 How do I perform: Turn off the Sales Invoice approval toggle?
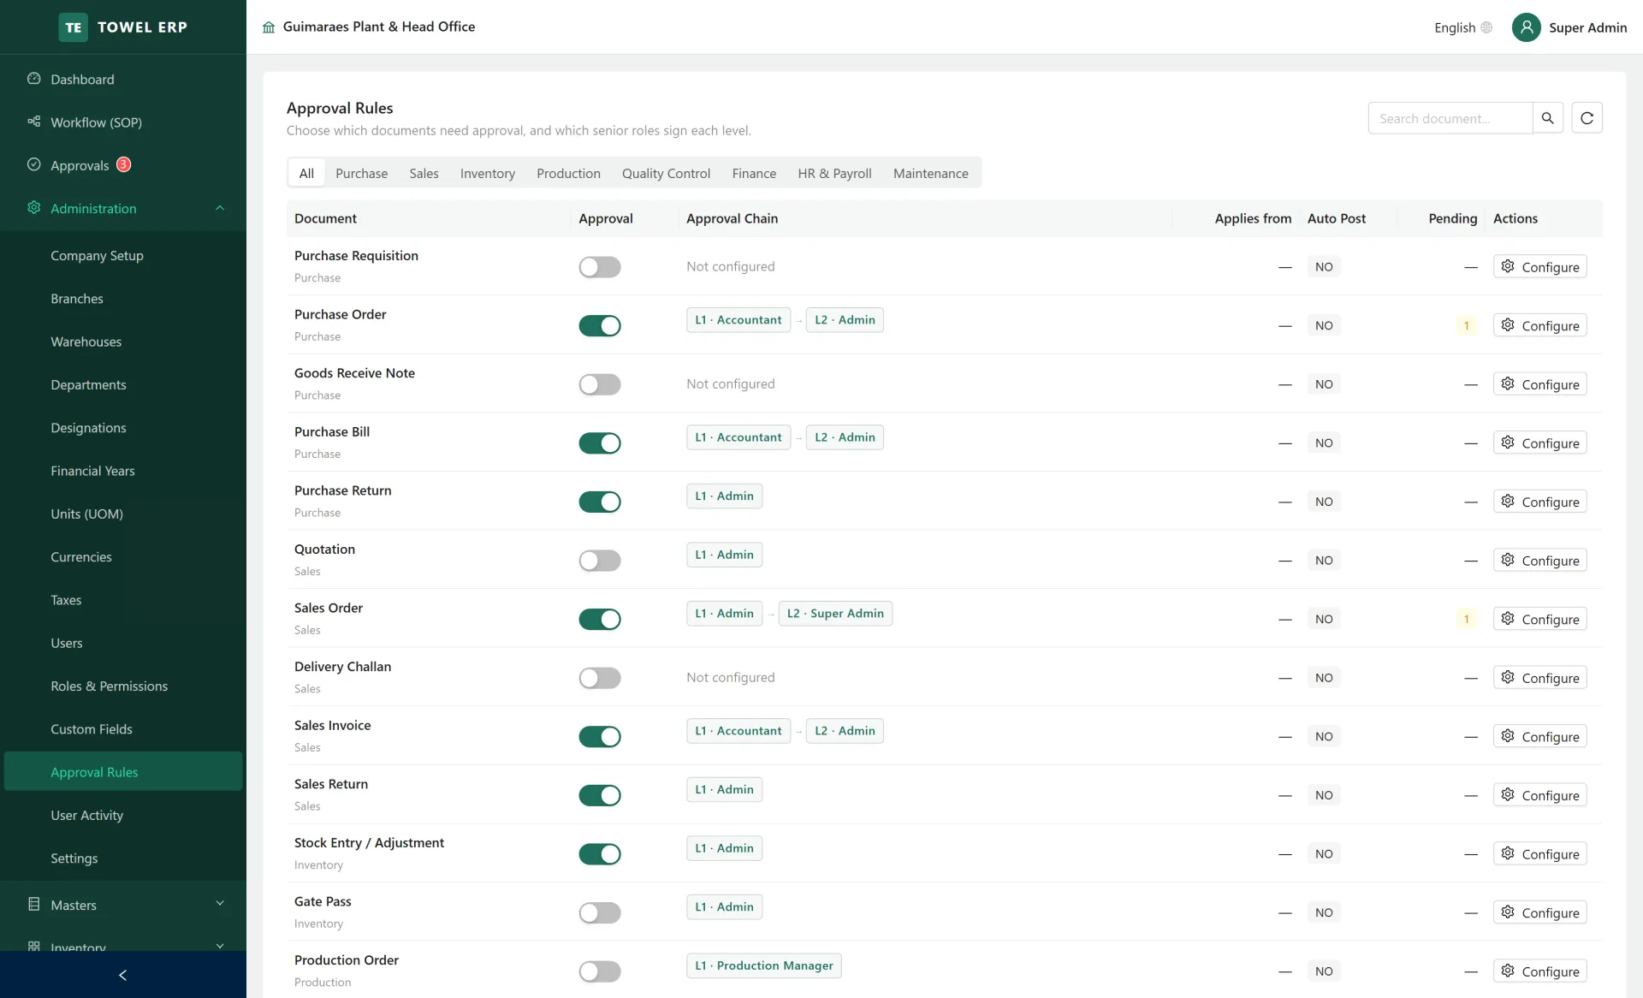[x=599, y=736]
